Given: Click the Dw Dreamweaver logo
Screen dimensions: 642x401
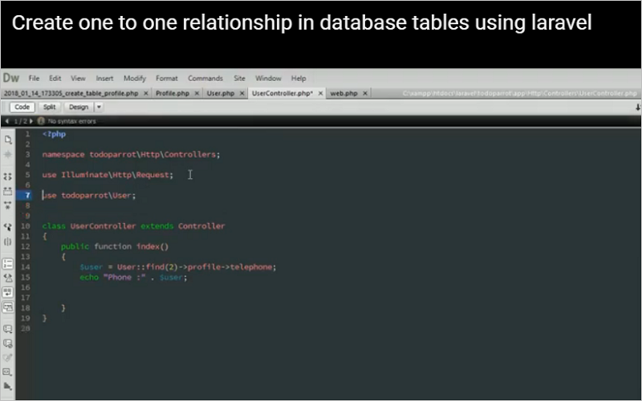Looking at the screenshot, I should click(x=11, y=78).
